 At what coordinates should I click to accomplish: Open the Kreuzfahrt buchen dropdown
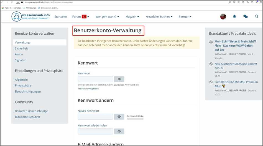point(159,17)
